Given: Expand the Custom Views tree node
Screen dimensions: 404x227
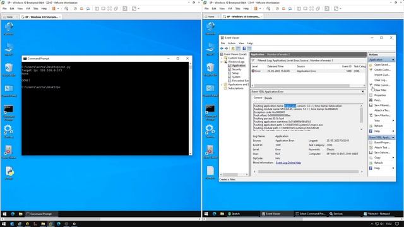Looking at the screenshot, I should pyautogui.click(x=222, y=58).
